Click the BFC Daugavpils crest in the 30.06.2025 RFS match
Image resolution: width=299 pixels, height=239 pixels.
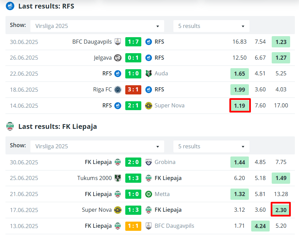[118, 42]
